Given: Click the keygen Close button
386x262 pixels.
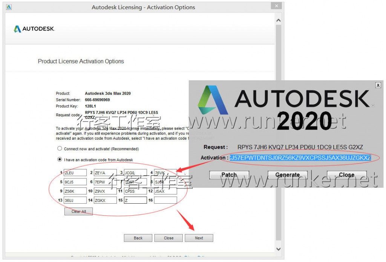Looking at the screenshot, I should [347, 175].
